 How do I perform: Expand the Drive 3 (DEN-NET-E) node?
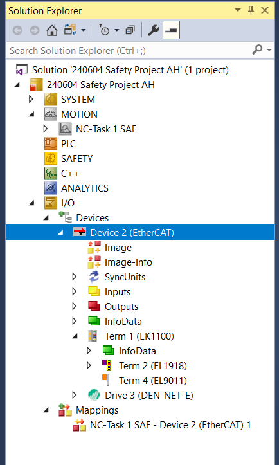point(75,395)
